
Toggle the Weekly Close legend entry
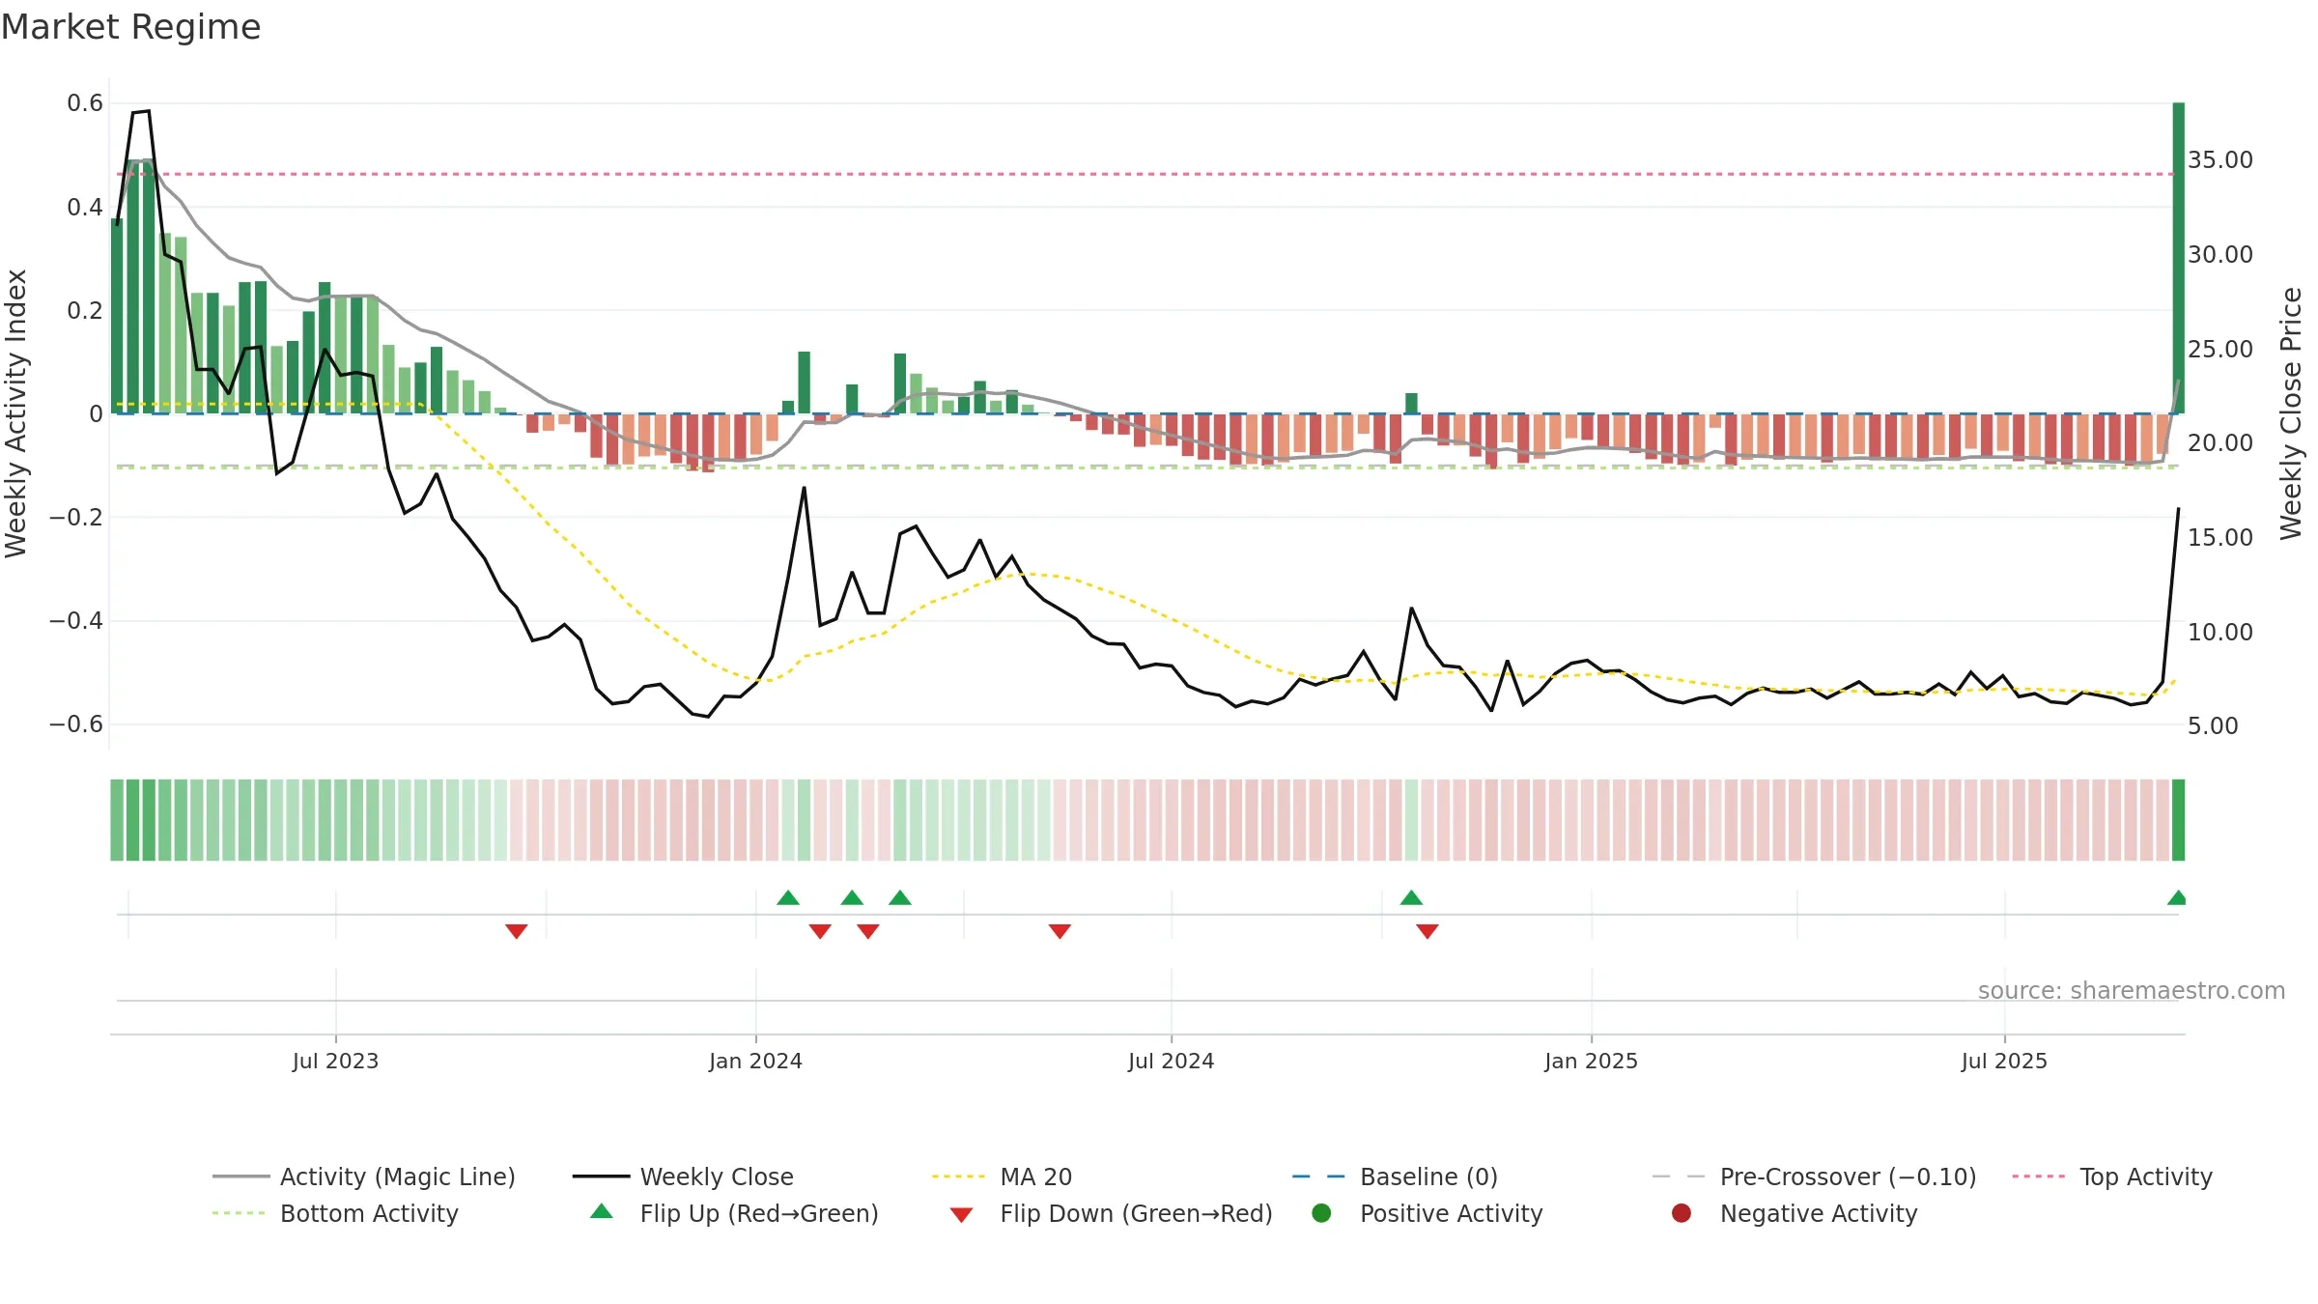click(x=683, y=1176)
